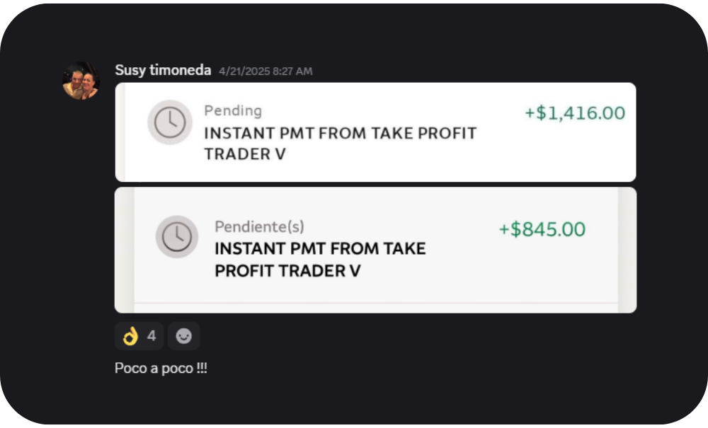Click the clock icon beside Pendiente(s)
Screen dimensions: 708x428
[x=177, y=236]
